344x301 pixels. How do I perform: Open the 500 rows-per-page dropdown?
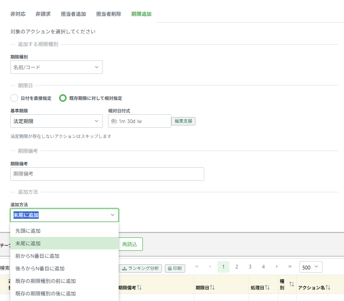(310, 267)
